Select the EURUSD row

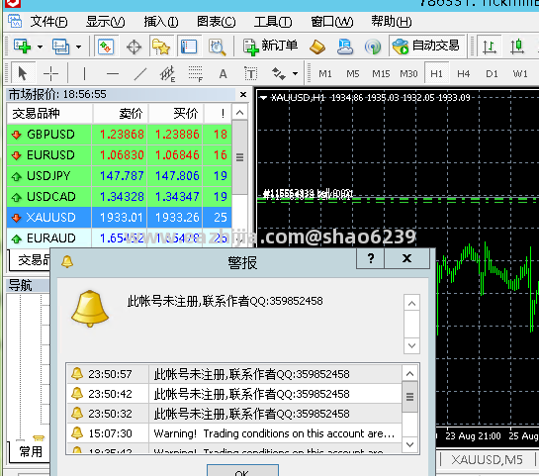[119, 155]
